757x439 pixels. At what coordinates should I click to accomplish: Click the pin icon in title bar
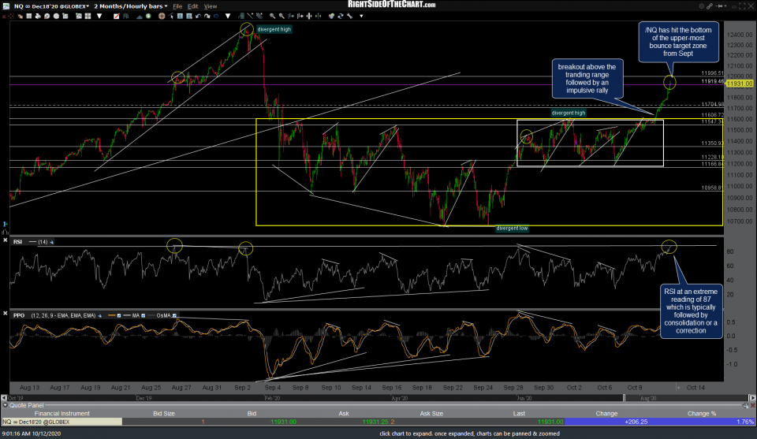tap(719, 6)
